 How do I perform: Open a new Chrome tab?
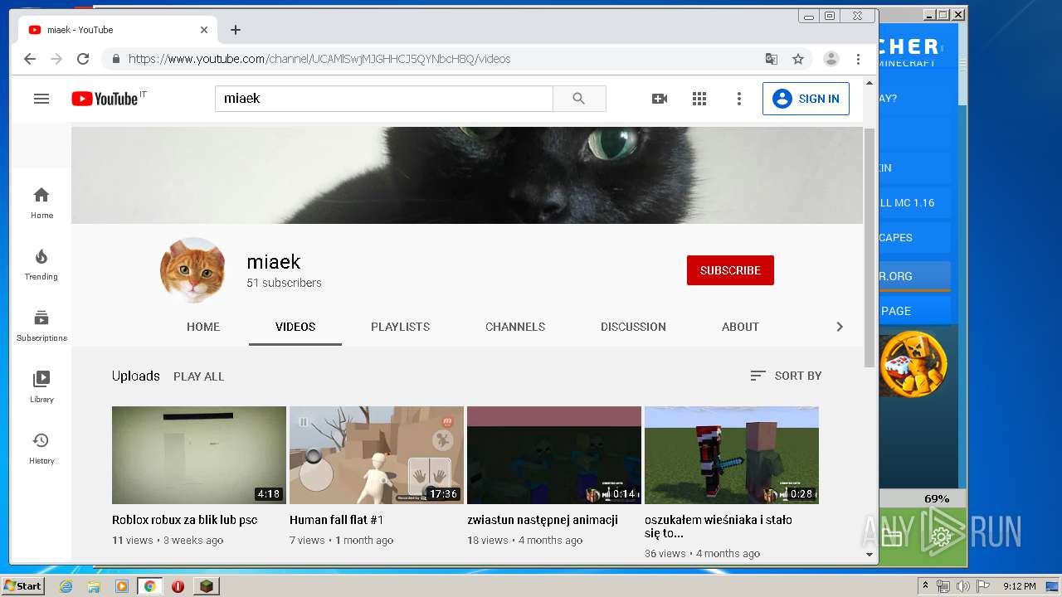click(x=236, y=30)
